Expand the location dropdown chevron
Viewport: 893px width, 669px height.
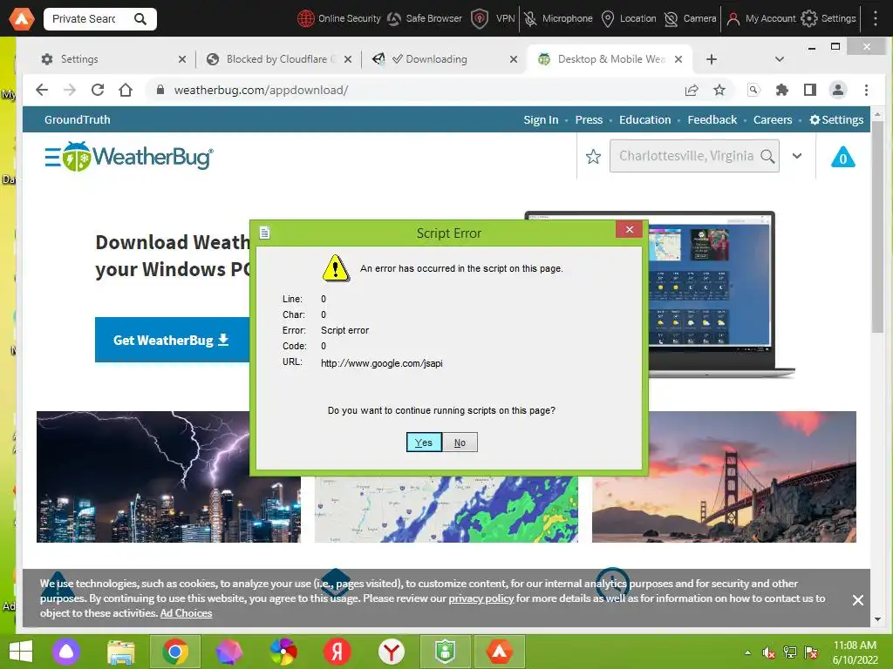(x=797, y=156)
